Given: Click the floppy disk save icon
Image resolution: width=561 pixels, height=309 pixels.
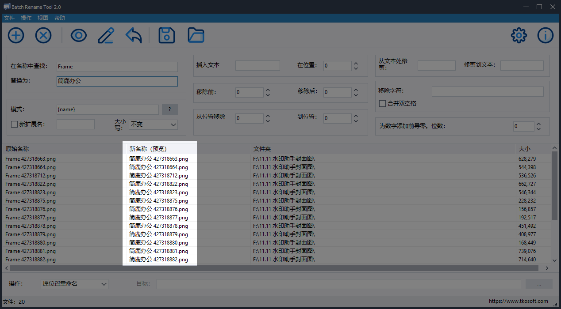Looking at the screenshot, I should (167, 35).
